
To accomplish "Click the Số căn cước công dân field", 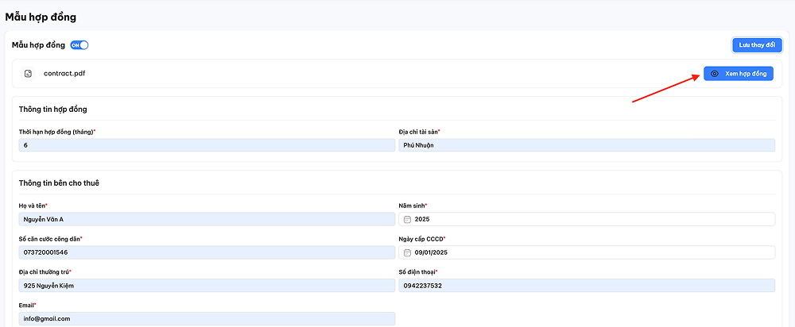I will pos(207,252).
